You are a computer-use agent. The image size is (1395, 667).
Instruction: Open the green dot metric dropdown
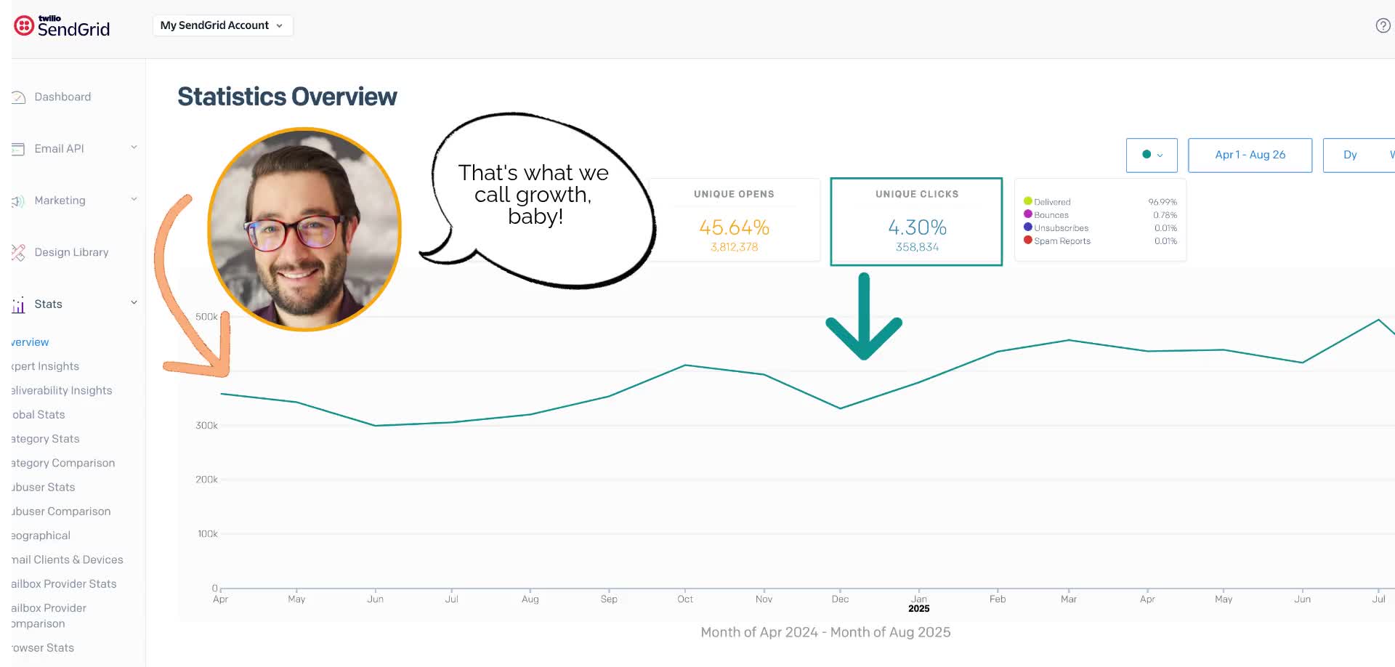[1152, 155]
